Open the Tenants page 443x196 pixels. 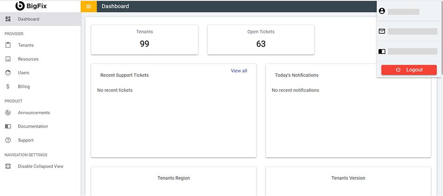[x=40, y=45]
